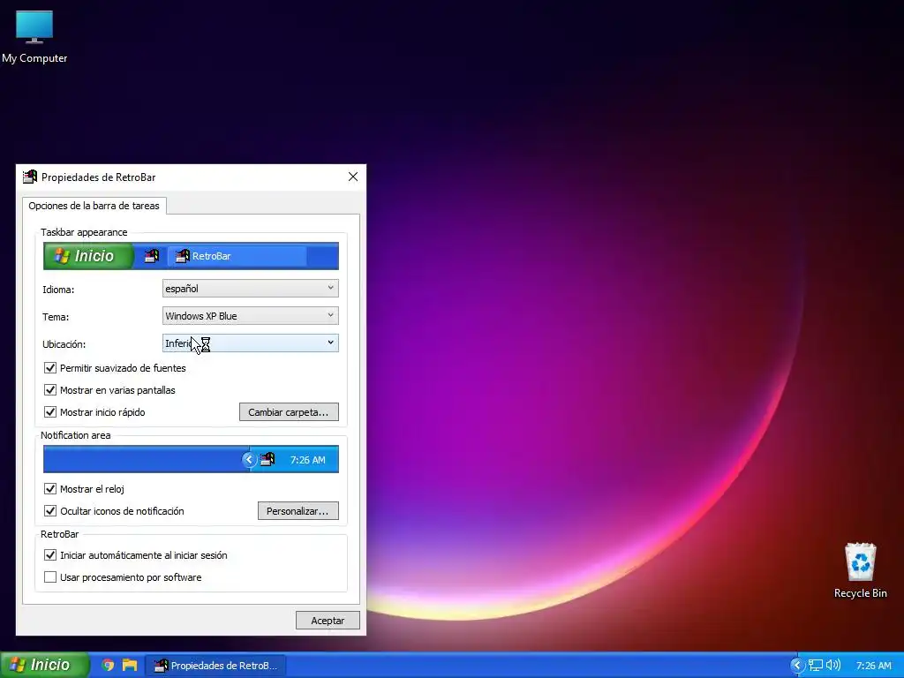Click the Inicio start button on the taskbar
904x678 pixels.
click(x=44, y=666)
